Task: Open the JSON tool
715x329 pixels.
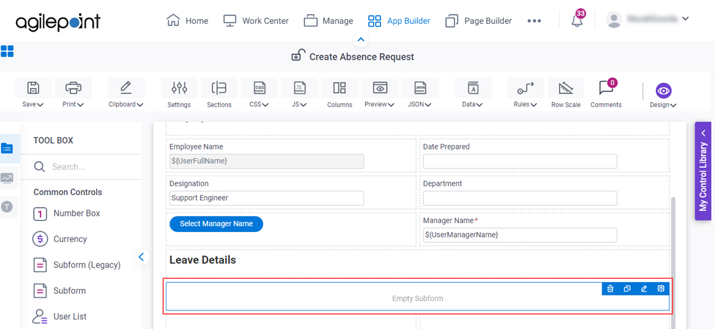Action: click(x=420, y=93)
